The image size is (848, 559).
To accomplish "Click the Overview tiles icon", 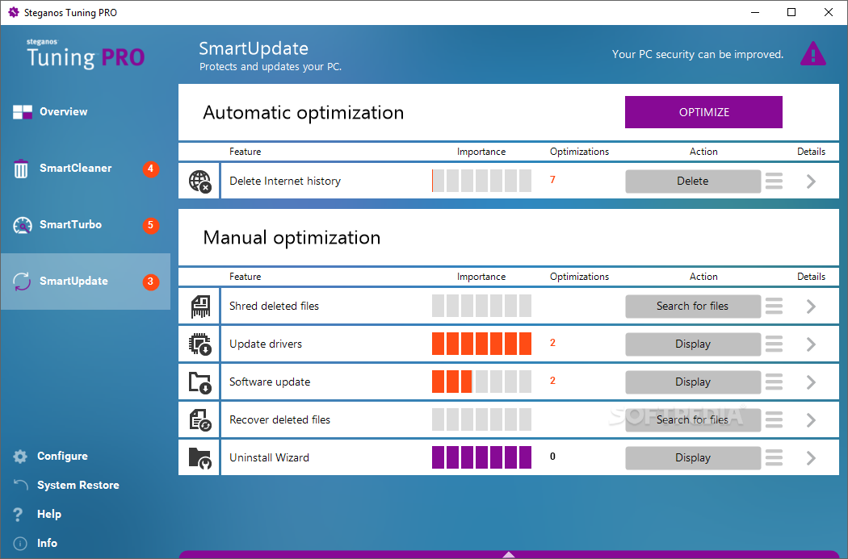I will pos(23,112).
